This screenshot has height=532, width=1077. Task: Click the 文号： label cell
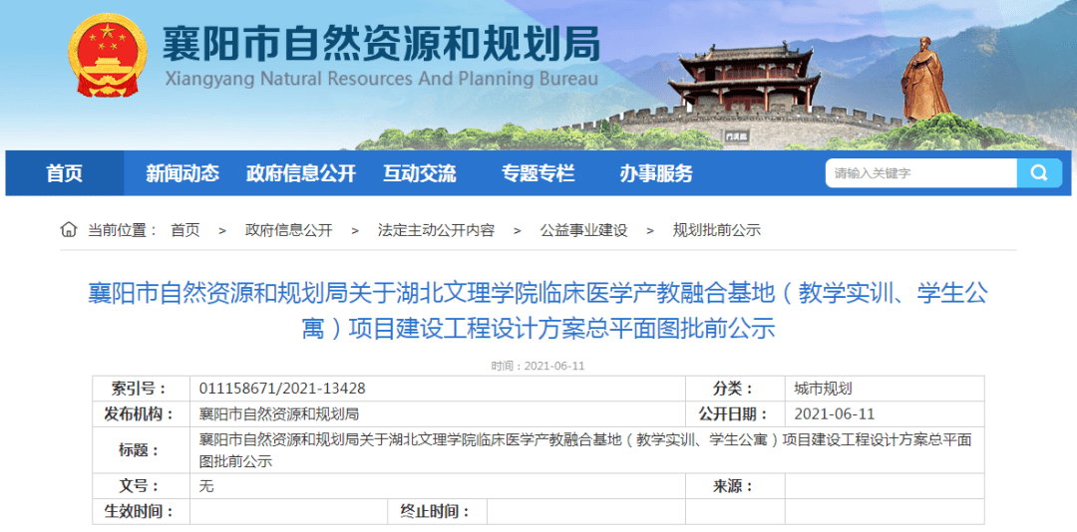[142, 487]
